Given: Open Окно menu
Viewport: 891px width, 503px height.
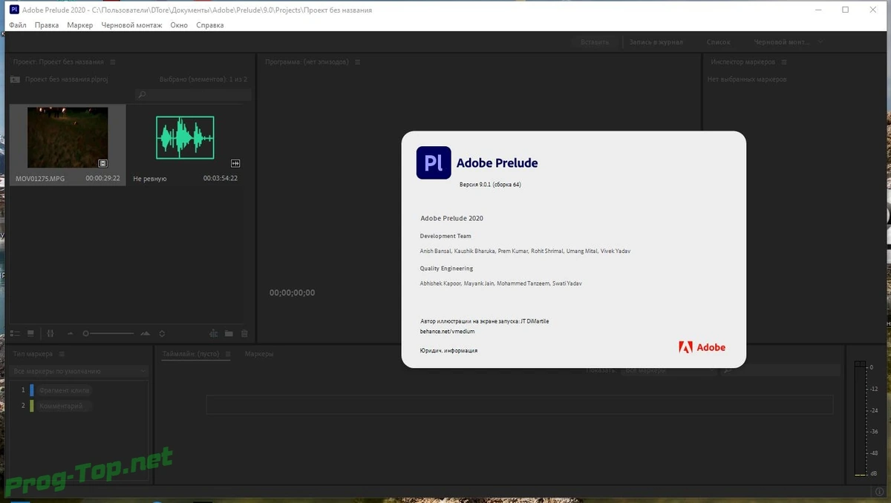Looking at the screenshot, I should [x=179, y=25].
